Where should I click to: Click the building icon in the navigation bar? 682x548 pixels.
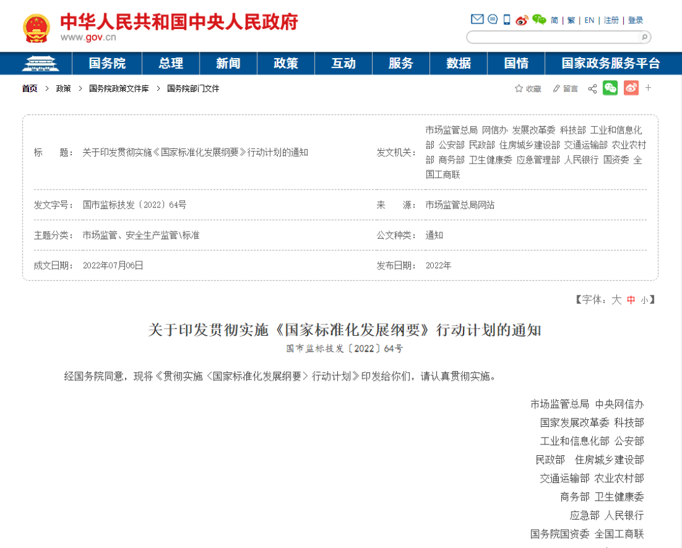40,64
